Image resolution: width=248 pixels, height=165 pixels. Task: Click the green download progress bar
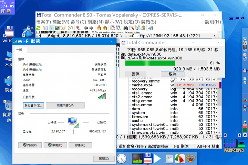[x=166, y=63]
